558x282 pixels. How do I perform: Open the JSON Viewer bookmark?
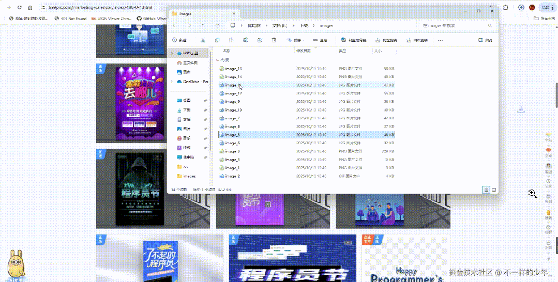click(x=112, y=19)
